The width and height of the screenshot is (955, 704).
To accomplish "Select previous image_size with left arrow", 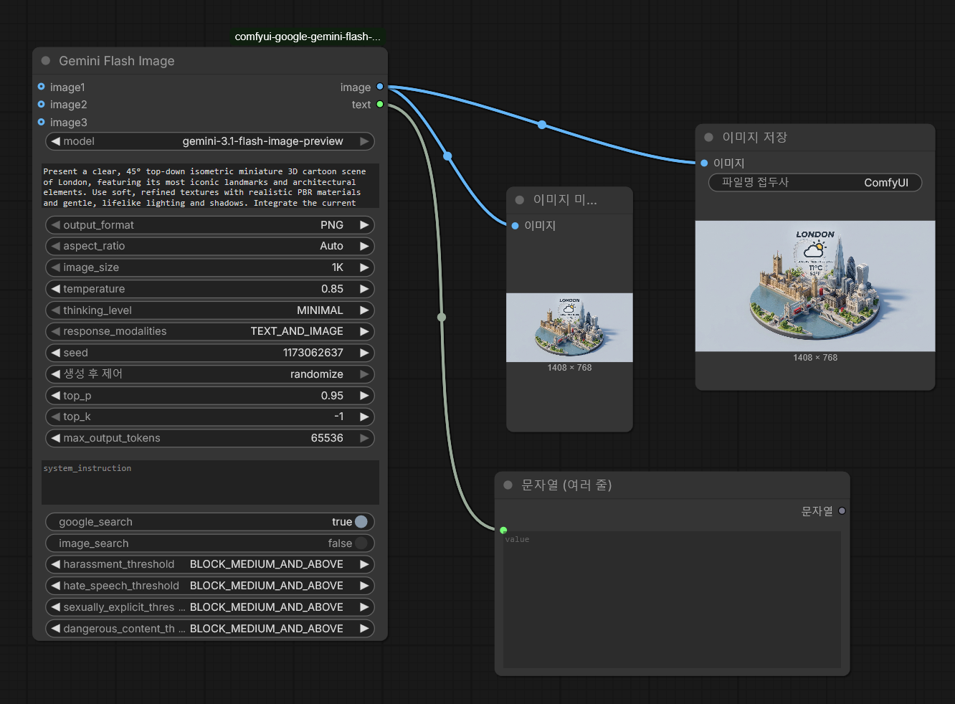I will 55,267.
